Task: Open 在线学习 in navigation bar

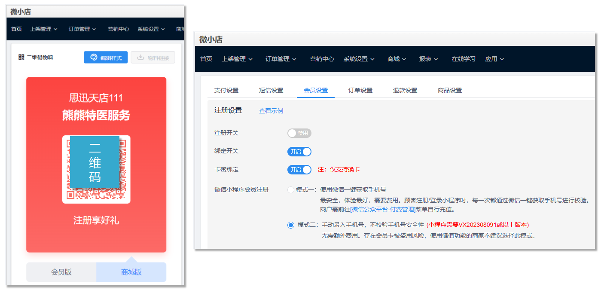Action: (x=464, y=59)
